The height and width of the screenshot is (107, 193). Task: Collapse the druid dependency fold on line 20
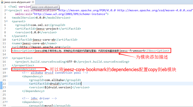[7, 76]
